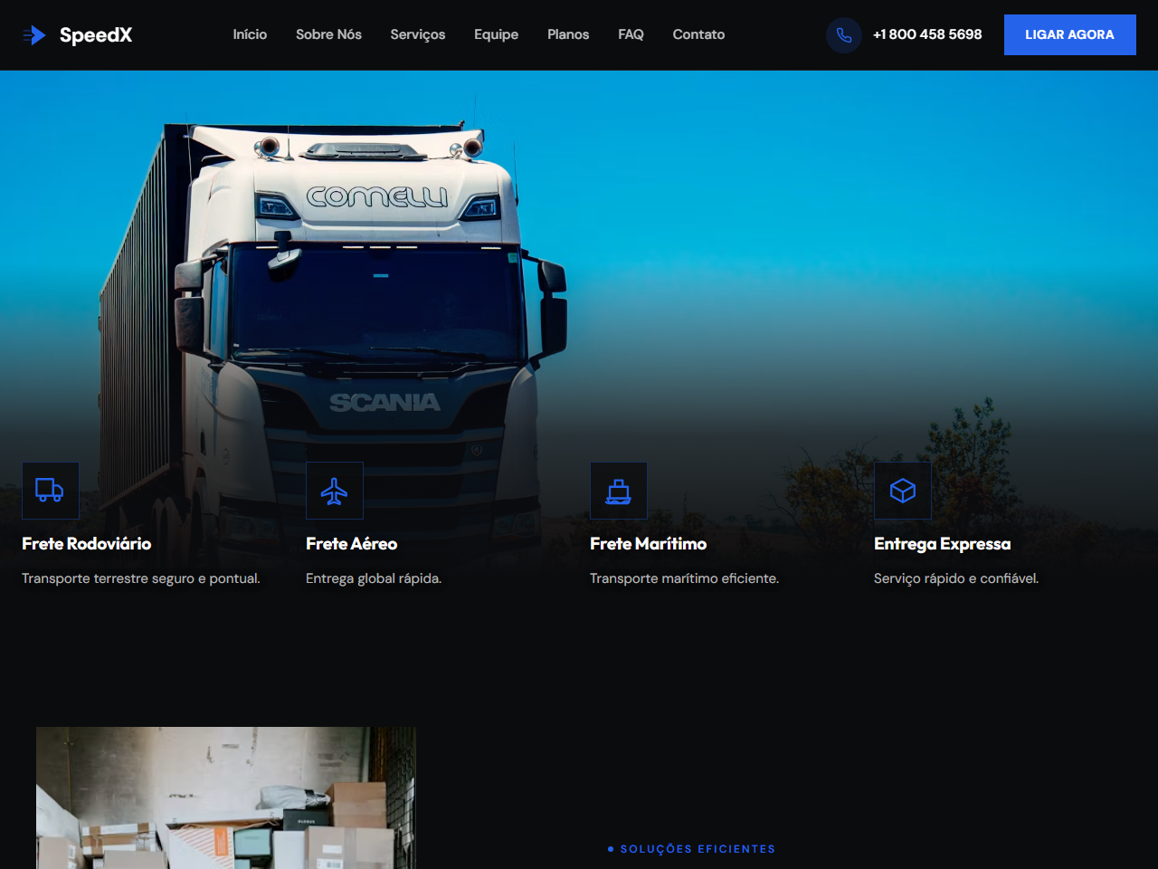1158x869 pixels.
Task: Select the text 'Serviço rápido e confiável.'
Action: click(956, 578)
